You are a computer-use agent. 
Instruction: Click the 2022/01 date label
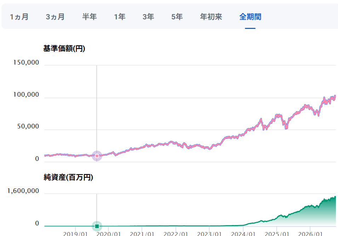176,234
